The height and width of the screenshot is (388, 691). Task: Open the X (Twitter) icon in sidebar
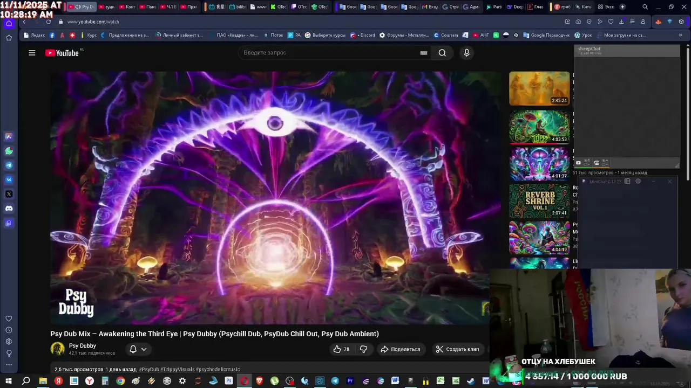[x=9, y=194]
